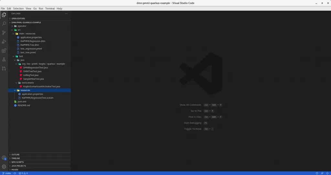Click the pom.xml file icon

(15, 102)
